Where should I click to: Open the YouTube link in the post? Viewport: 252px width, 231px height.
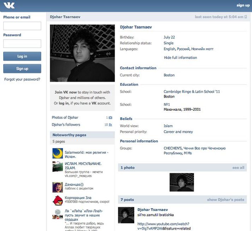[x=164, y=226]
